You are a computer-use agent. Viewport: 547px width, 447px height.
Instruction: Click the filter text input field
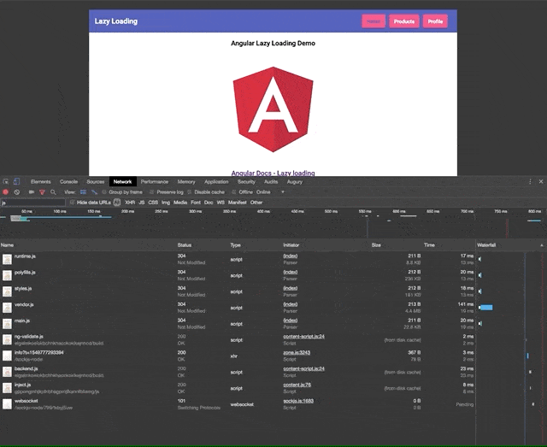click(30, 203)
